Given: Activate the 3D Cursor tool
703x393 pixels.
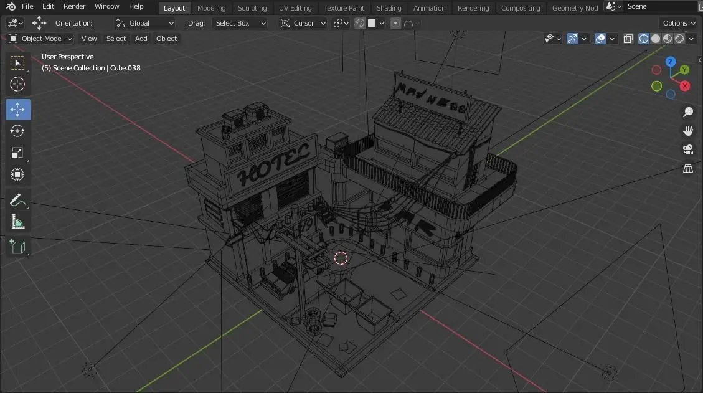Looking at the screenshot, I should pyautogui.click(x=17, y=84).
